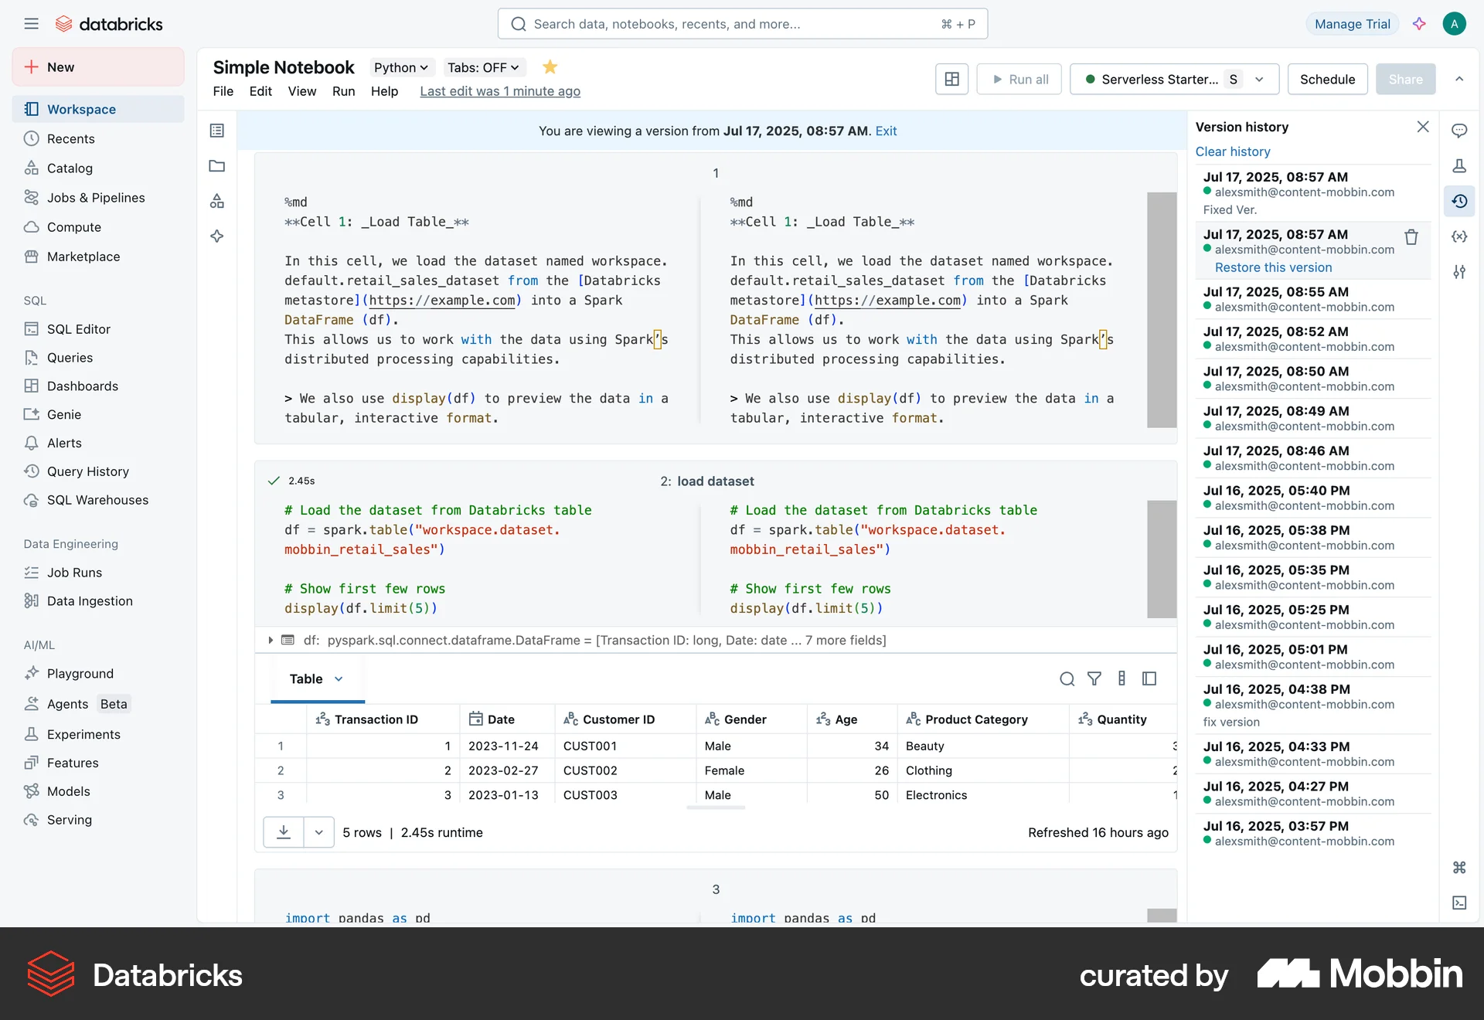Viewport: 1484px width, 1020px height.
Task: Select the version history clock icon
Action: pyautogui.click(x=1461, y=201)
